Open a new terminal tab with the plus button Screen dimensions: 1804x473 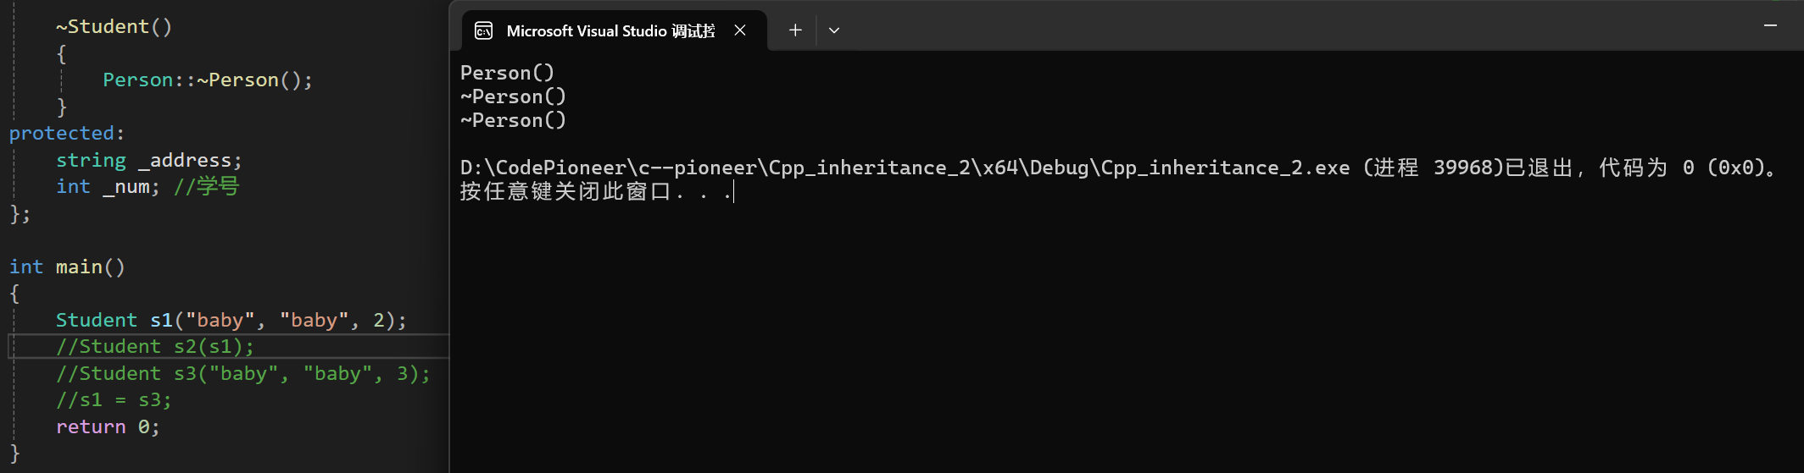[795, 30]
